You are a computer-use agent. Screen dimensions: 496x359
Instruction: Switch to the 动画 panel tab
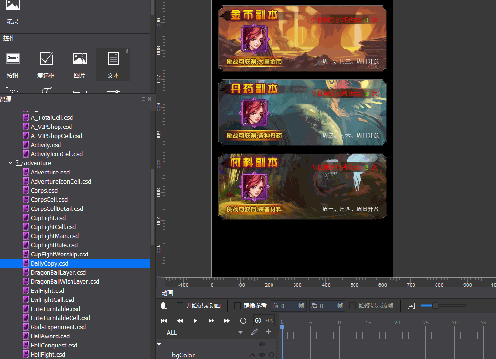(x=167, y=293)
